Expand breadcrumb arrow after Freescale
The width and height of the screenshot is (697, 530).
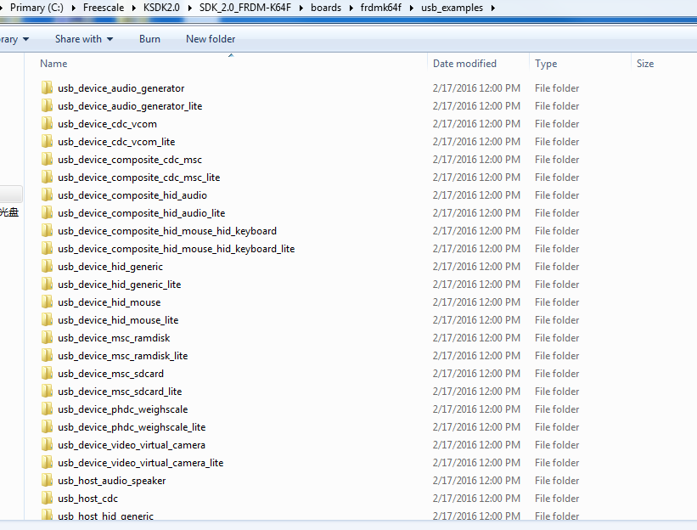point(134,8)
